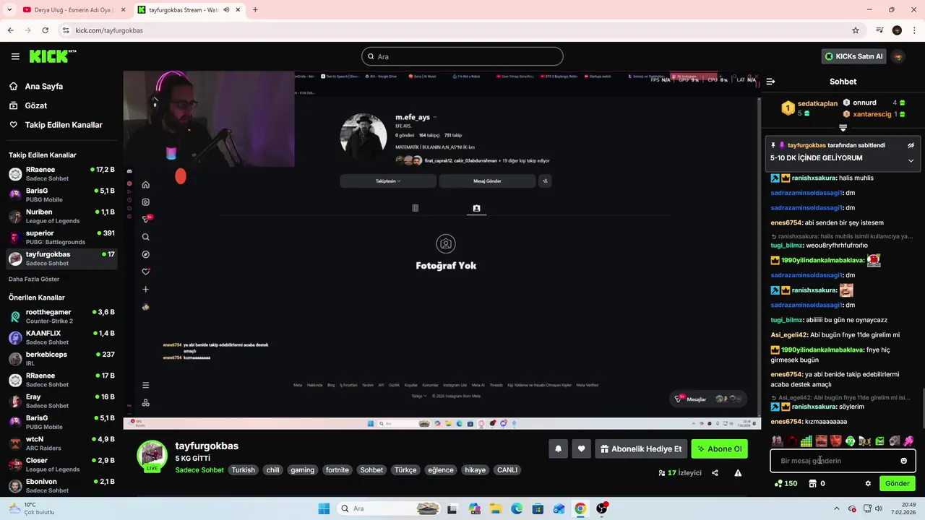Open Chrome from taskbar

[x=580, y=508]
